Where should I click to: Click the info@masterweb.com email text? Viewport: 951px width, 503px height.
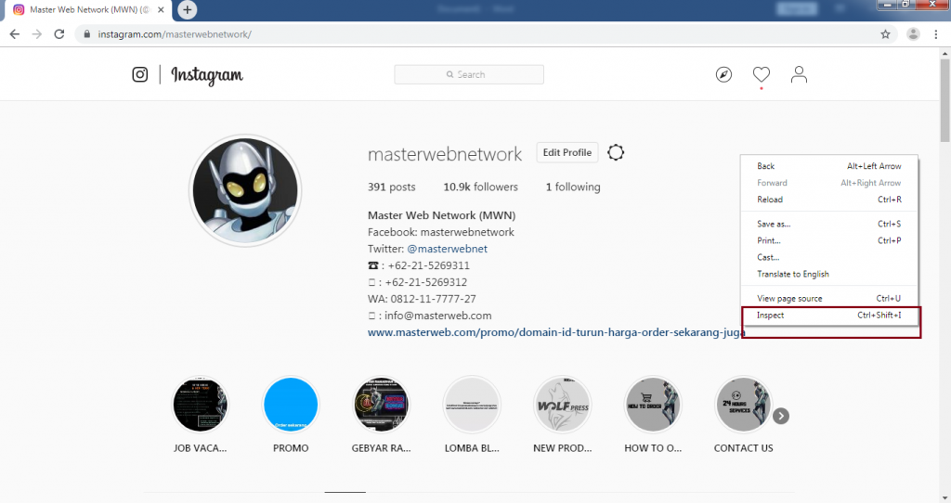coord(438,316)
